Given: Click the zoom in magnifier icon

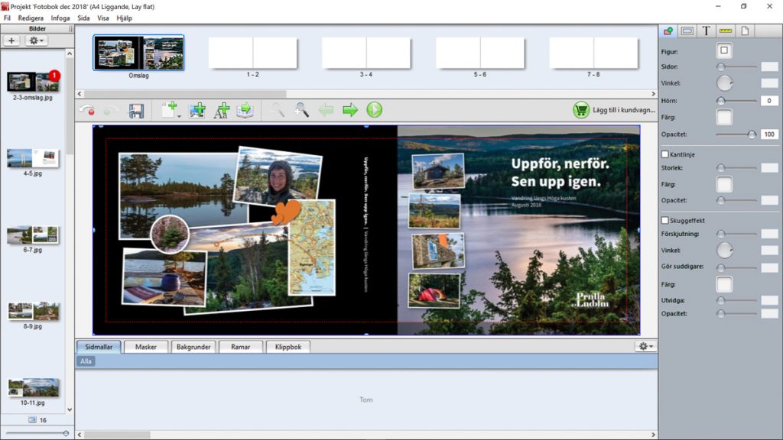Looking at the screenshot, I should tap(301, 110).
